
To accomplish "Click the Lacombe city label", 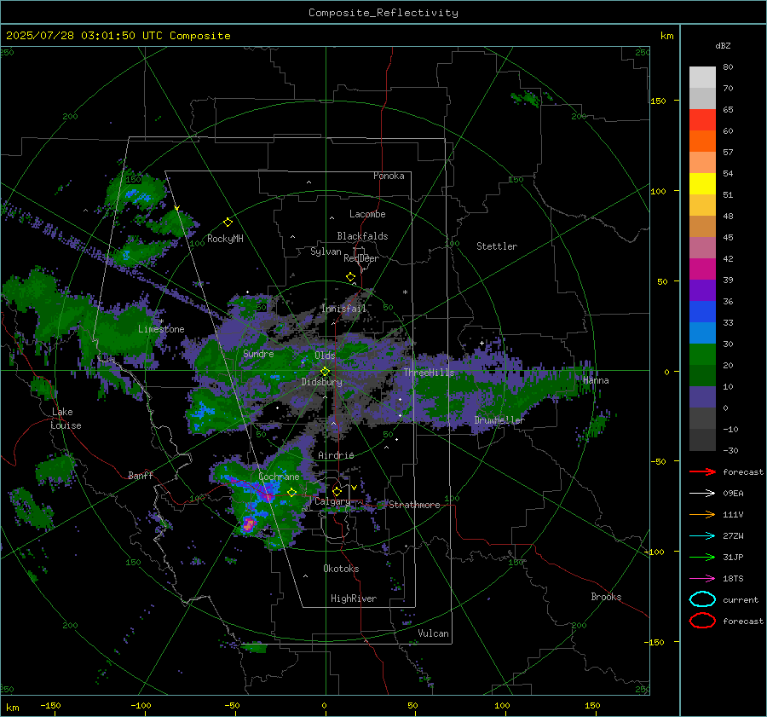I will [x=367, y=214].
